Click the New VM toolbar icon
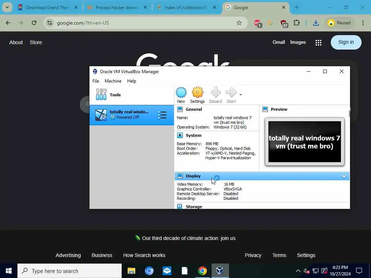Screen dimensions: 371x278 (x=181, y=95)
